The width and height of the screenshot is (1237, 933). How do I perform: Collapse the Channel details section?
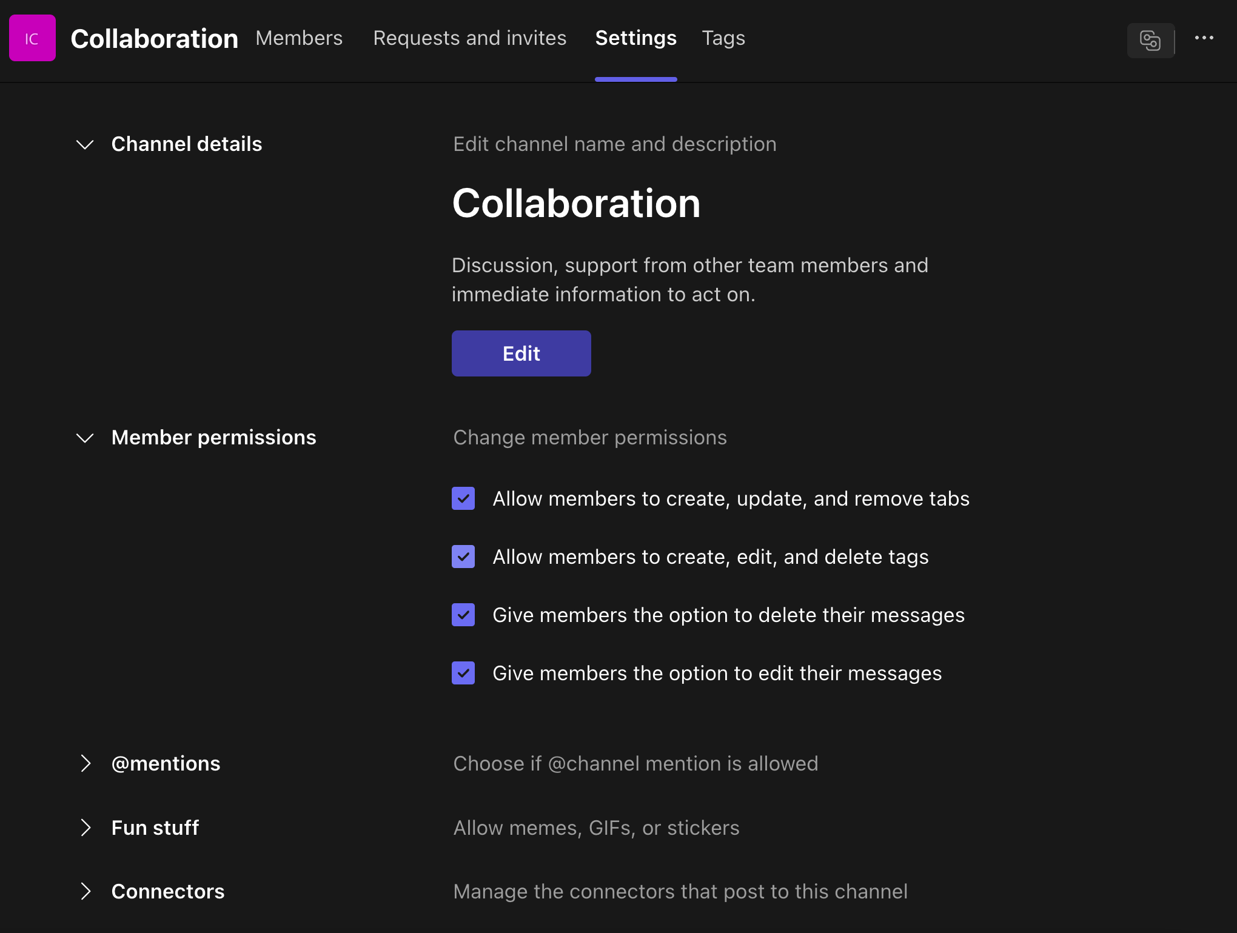85,144
